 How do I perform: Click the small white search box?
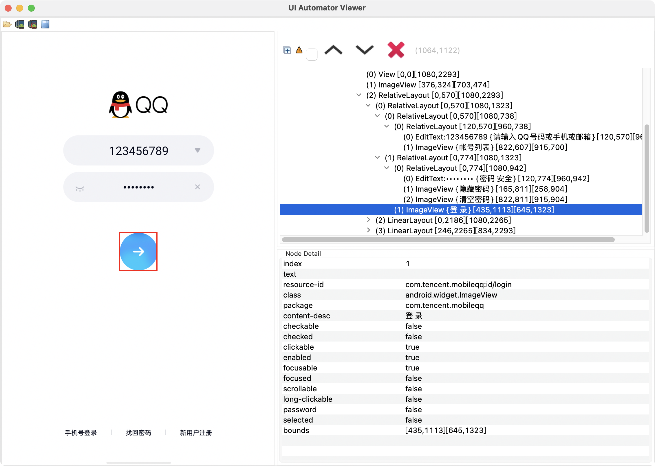coord(312,54)
